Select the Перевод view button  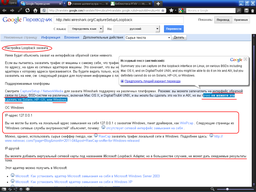pos(223,20)
